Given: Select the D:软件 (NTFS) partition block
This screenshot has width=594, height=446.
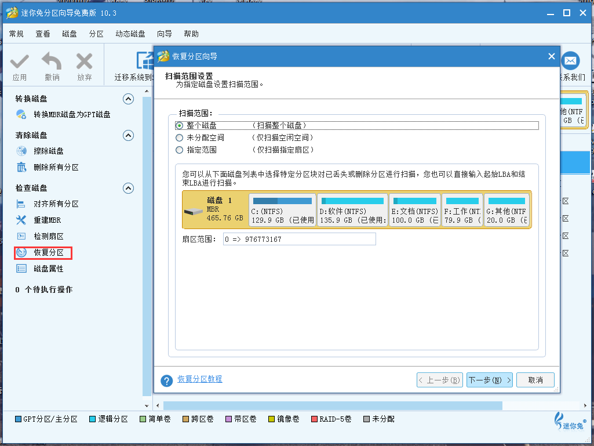Looking at the screenshot, I should 353,210.
